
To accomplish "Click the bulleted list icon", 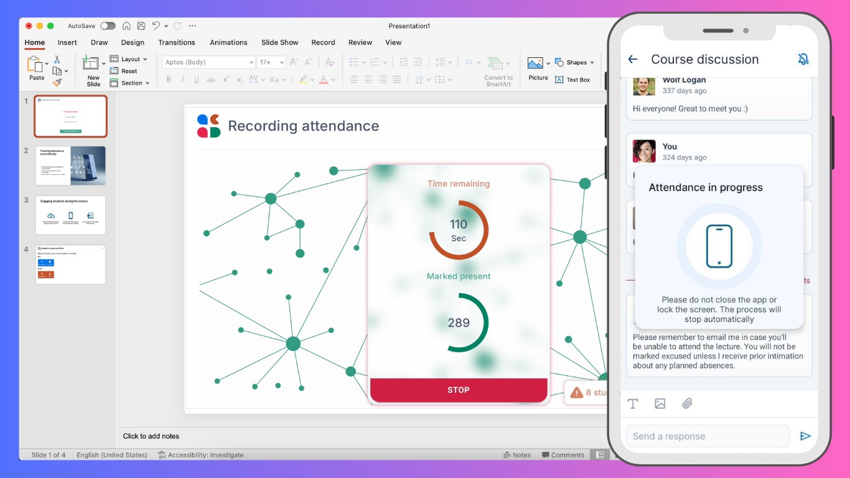I will [354, 62].
